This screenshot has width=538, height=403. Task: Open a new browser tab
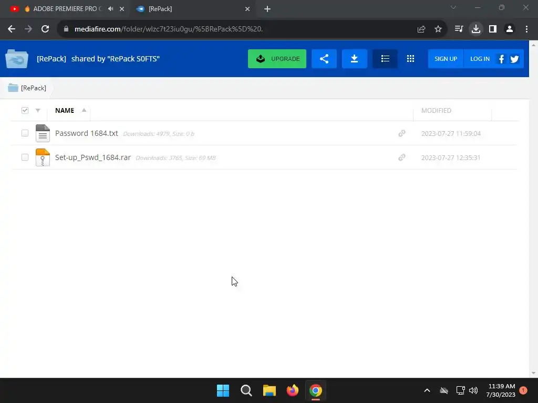[x=267, y=9]
